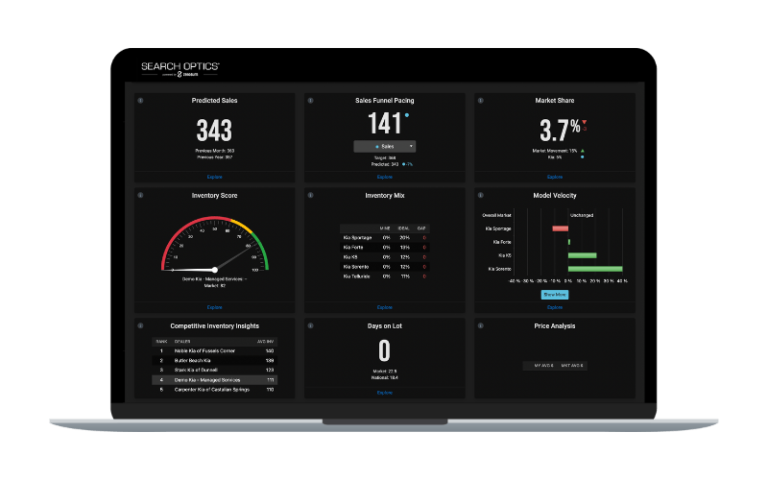The height and width of the screenshot is (480, 768).
Task: Open info icon on Price Analysis card
Action: pos(481,325)
